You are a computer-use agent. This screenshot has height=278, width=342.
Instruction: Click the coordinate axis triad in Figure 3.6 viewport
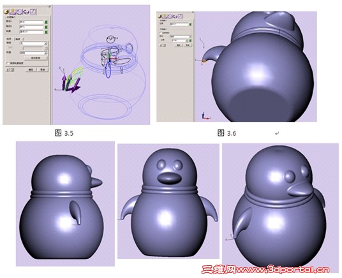click(x=205, y=116)
